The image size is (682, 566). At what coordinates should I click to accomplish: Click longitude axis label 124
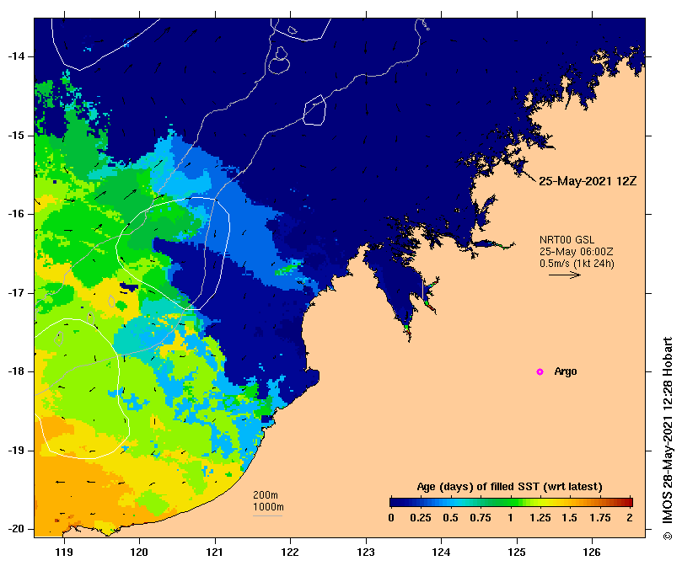coord(441,552)
